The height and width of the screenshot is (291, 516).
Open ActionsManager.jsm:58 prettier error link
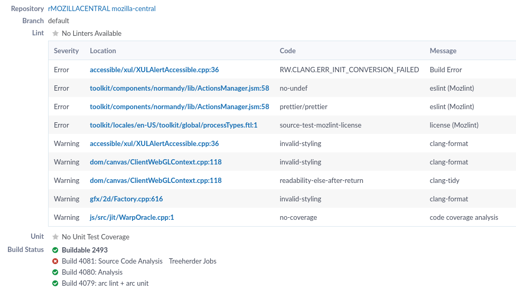(x=179, y=106)
